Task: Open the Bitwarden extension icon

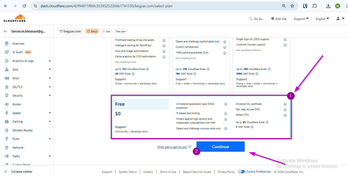Action: point(305,6)
